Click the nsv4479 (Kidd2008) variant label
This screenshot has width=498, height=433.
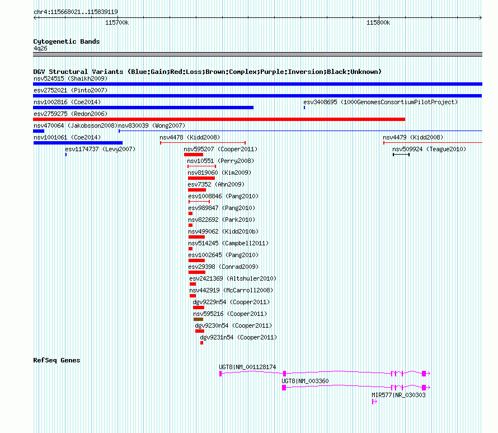413,137
